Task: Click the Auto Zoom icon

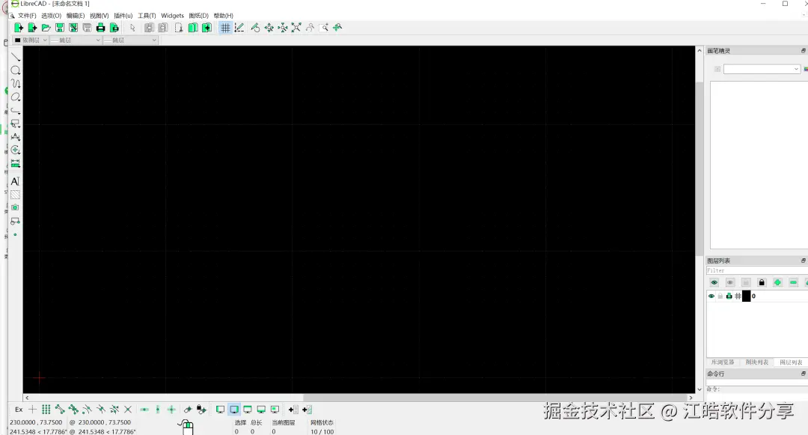Action: pyautogui.click(x=296, y=28)
